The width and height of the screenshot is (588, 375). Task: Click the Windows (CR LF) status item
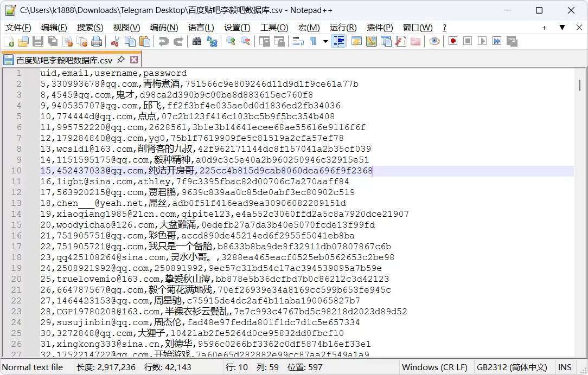click(x=435, y=367)
